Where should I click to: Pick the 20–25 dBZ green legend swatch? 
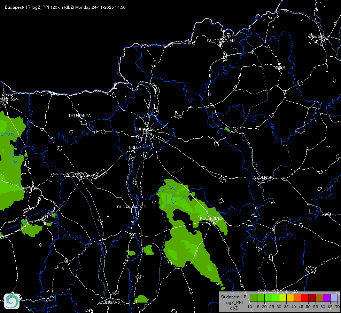(268, 298)
